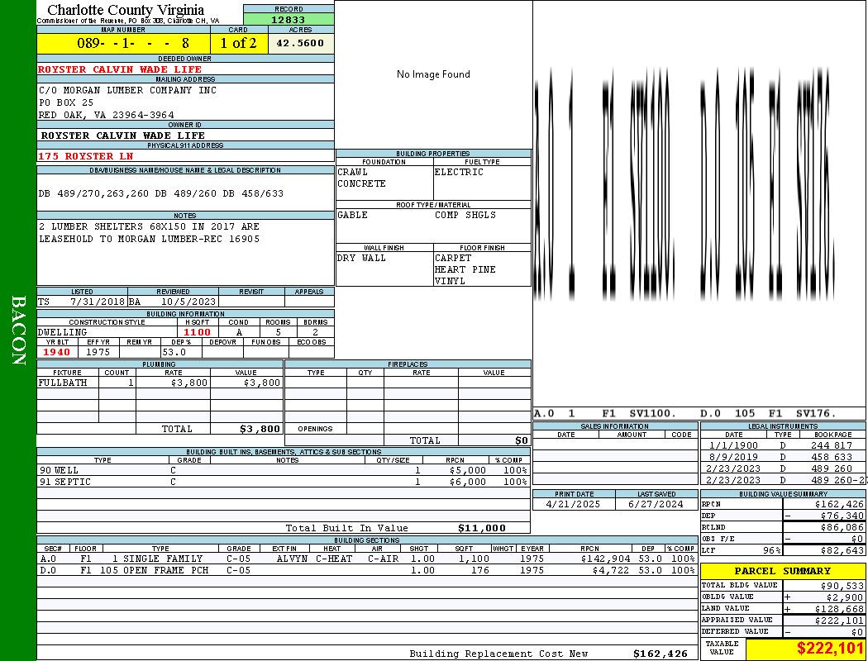Click LCF value $82,643
868x661 pixels.
tap(842, 550)
